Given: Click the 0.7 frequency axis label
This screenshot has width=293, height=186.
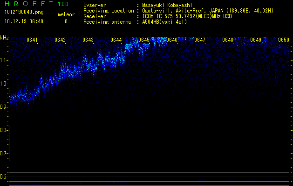Looking at the screenshot, I should [x=5, y=153].
